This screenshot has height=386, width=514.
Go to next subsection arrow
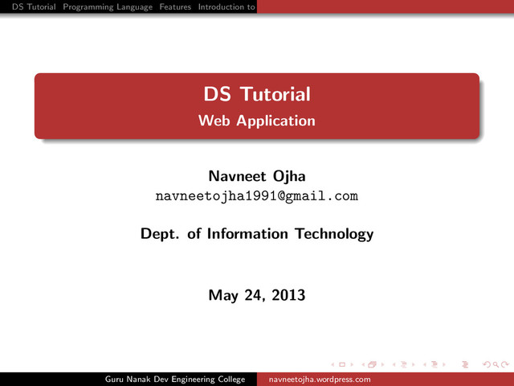click(x=414, y=364)
